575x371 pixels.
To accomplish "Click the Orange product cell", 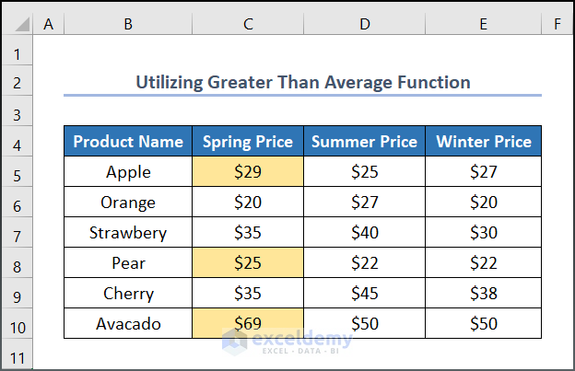I will [128, 203].
